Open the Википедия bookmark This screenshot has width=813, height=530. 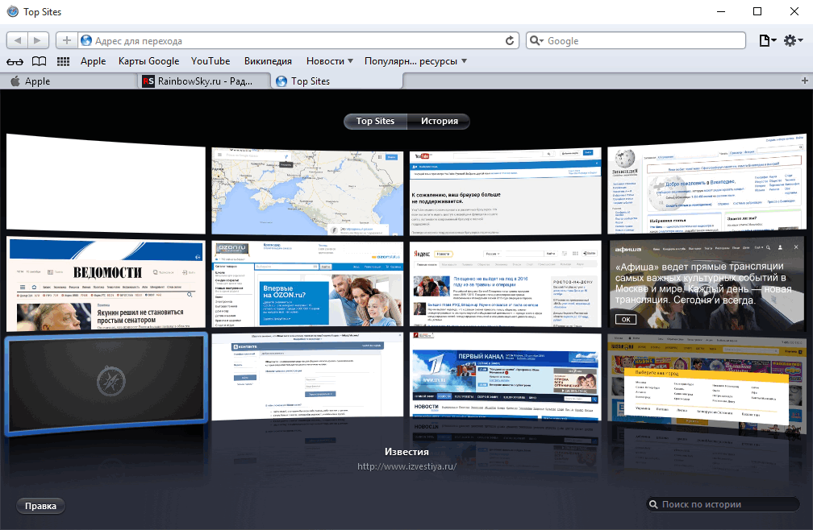(268, 61)
